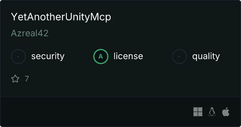The height and width of the screenshot is (127, 241).
Task: Select the security label text
Action: click(x=48, y=56)
